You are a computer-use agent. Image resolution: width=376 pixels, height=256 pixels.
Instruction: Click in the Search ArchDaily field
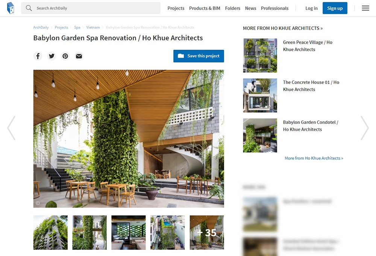[x=91, y=8]
